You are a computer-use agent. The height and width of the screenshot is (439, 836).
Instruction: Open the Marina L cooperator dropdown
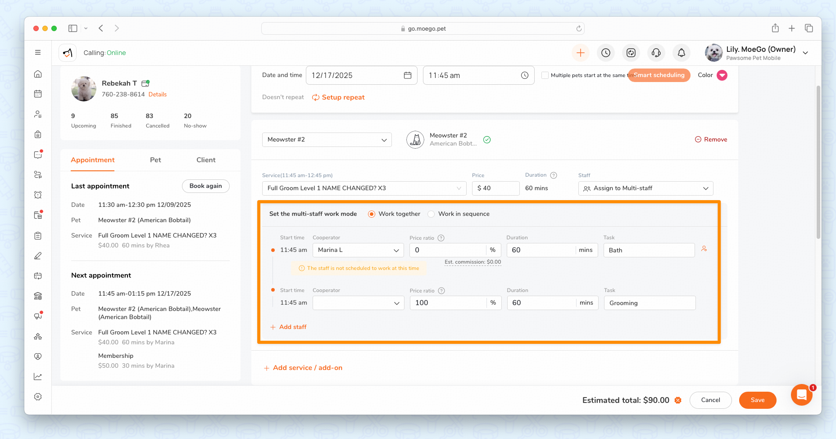click(x=358, y=250)
